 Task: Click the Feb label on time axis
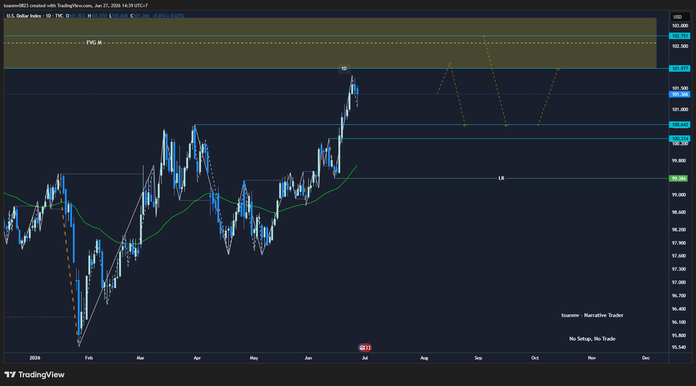click(89, 358)
